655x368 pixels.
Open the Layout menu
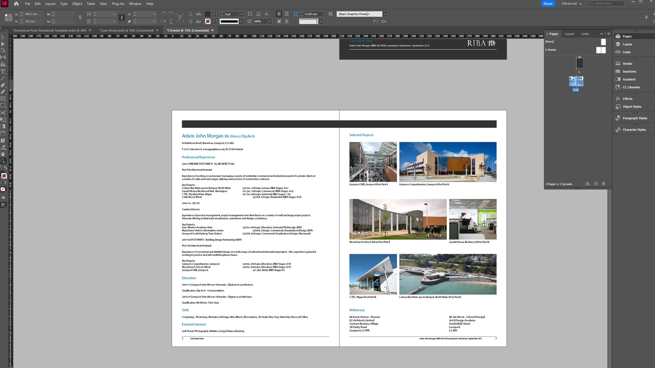coord(50,4)
